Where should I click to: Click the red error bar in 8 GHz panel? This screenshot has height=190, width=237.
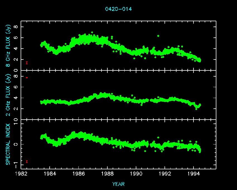27,63
